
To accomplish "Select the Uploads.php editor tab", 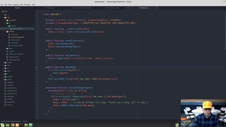I will tap(143, 8).
